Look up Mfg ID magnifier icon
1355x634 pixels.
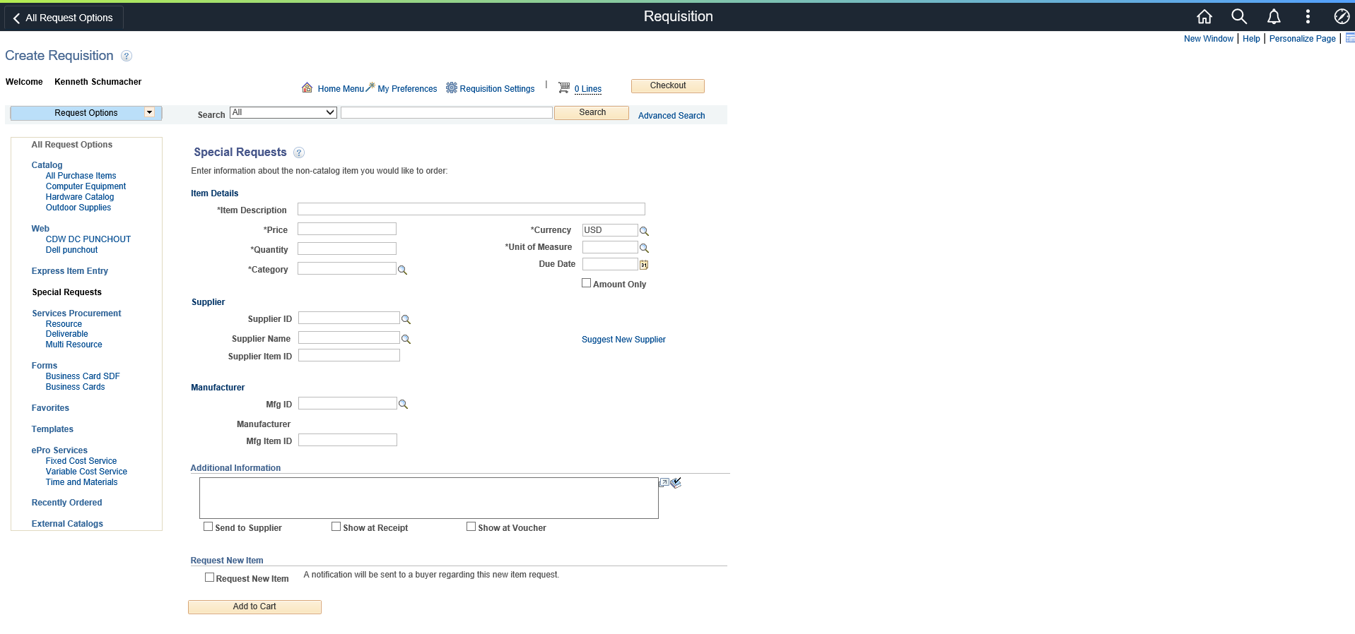pyautogui.click(x=403, y=405)
